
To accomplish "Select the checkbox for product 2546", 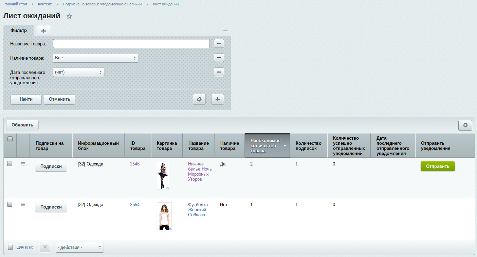I will coord(10,164).
